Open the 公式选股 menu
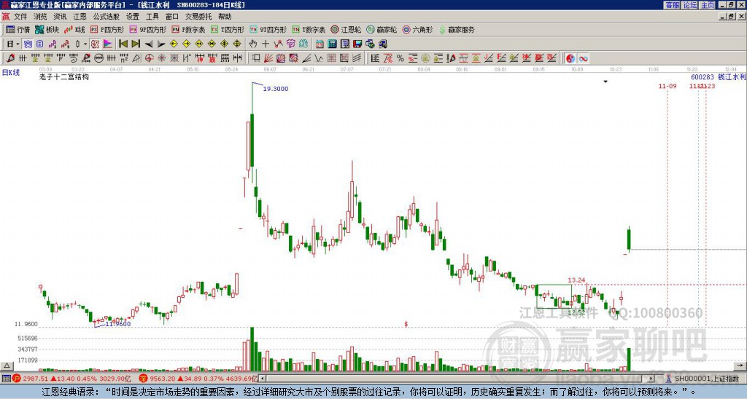The height and width of the screenshot is (399, 747). 107,17
